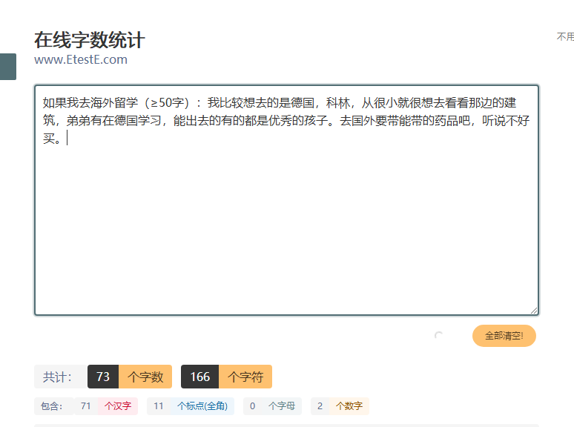Open the www.EtestE.com site link
The height and width of the screenshot is (427, 574).
[81, 59]
